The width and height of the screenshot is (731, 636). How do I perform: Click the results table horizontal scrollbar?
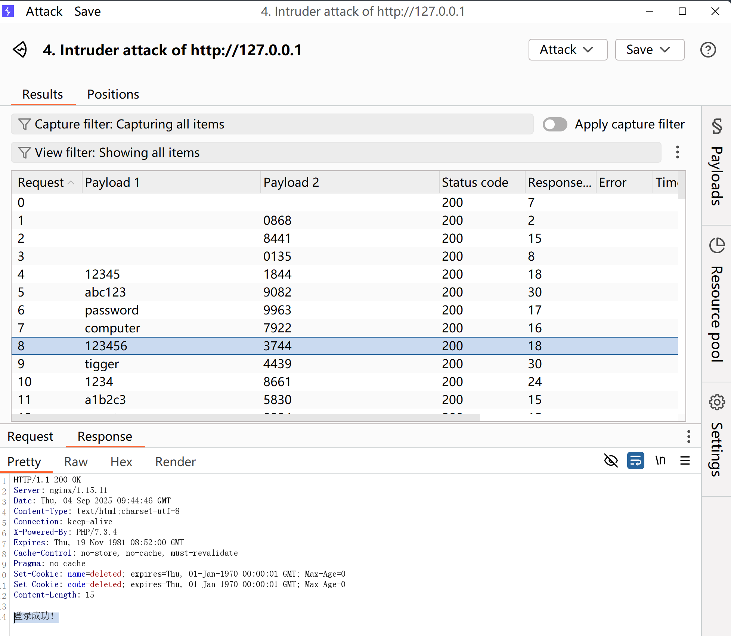246,417
